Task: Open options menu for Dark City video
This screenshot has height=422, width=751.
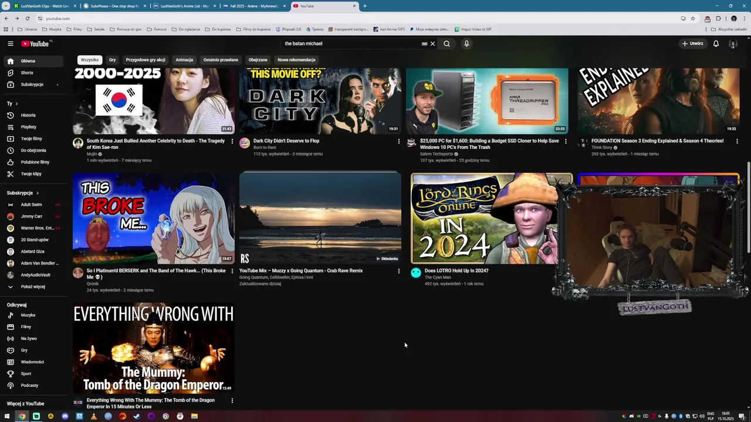Action: click(x=399, y=141)
